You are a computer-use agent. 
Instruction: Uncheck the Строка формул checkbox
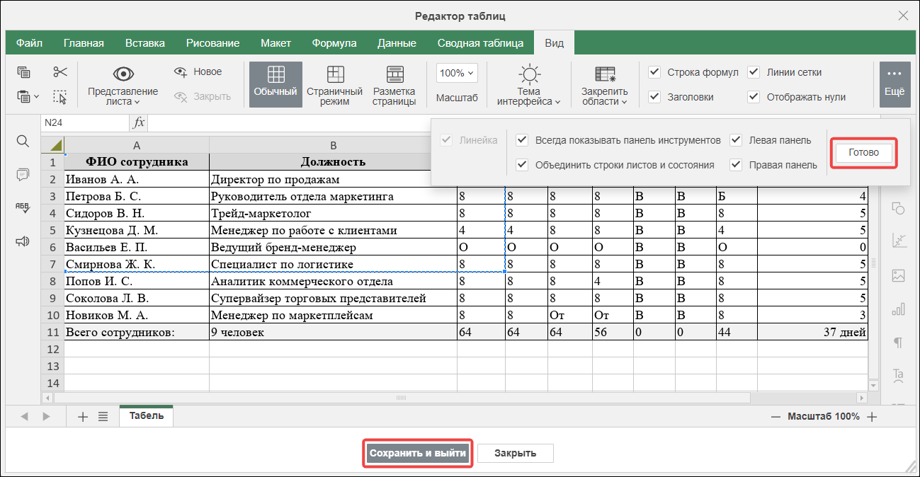654,72
